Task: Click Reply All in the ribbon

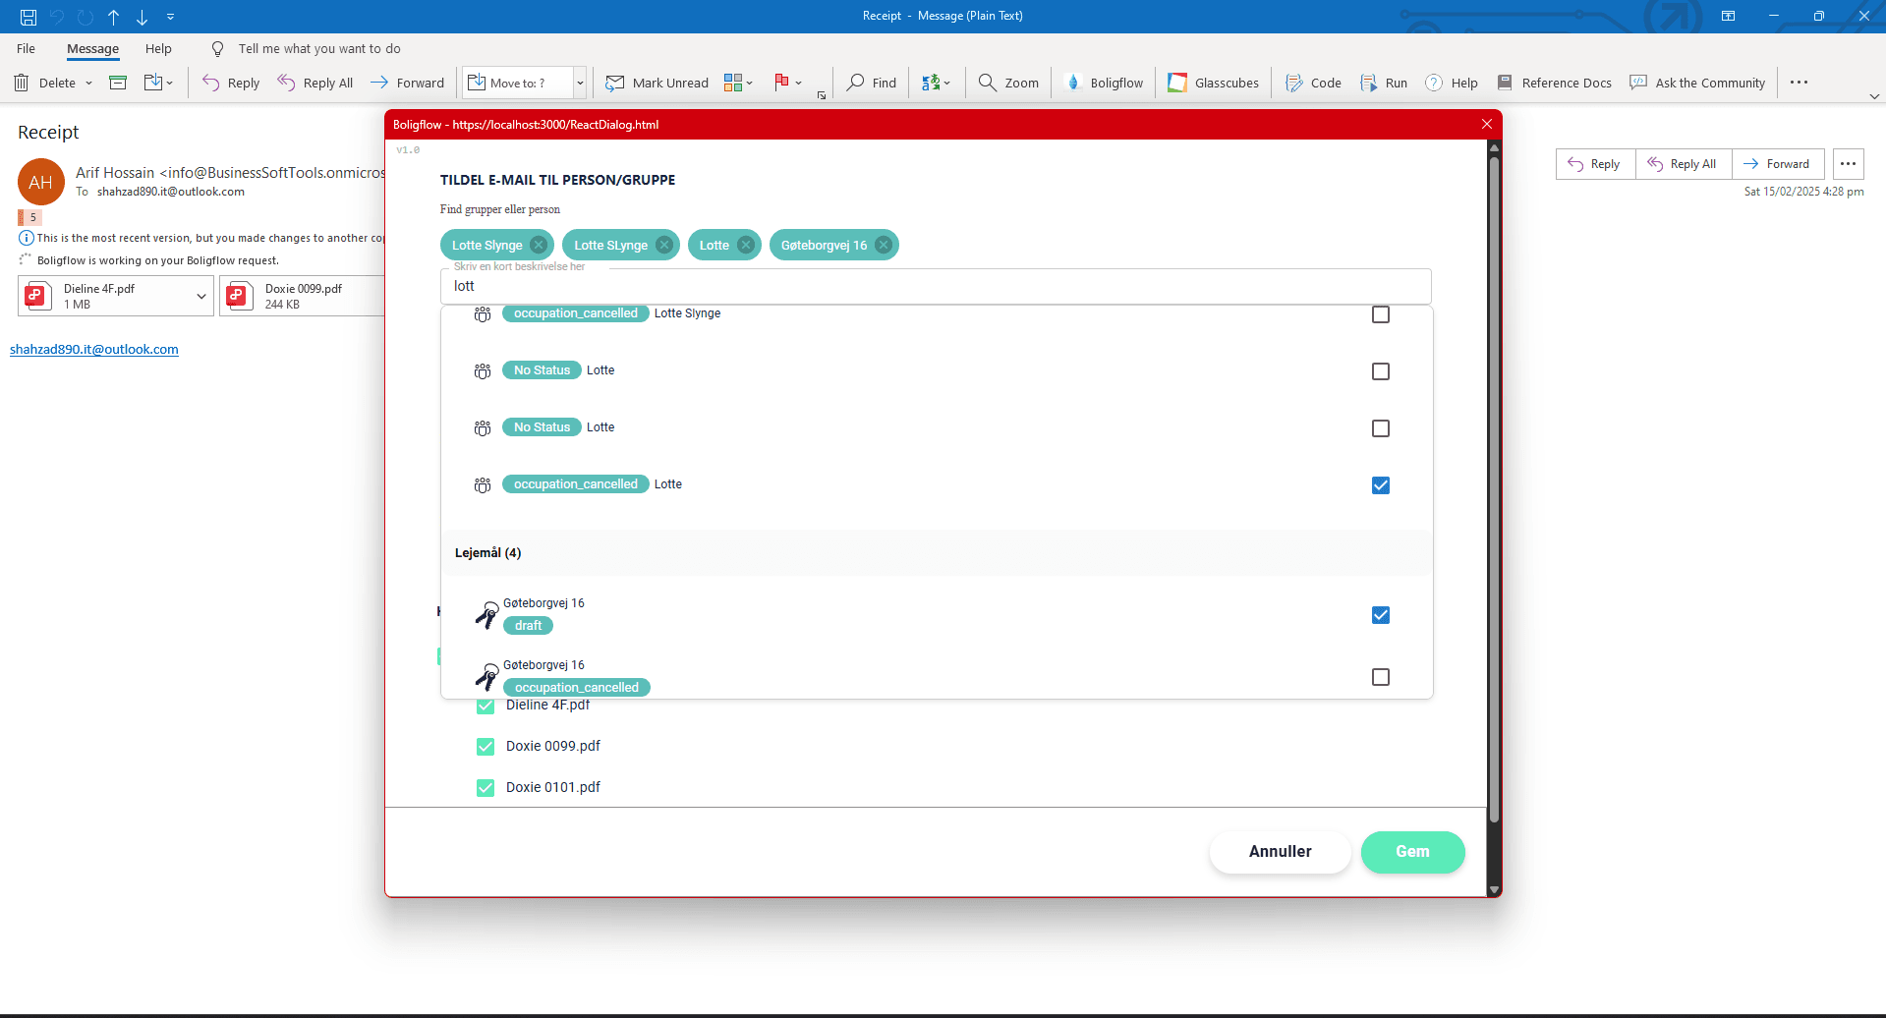Action: tap(314, 83)
